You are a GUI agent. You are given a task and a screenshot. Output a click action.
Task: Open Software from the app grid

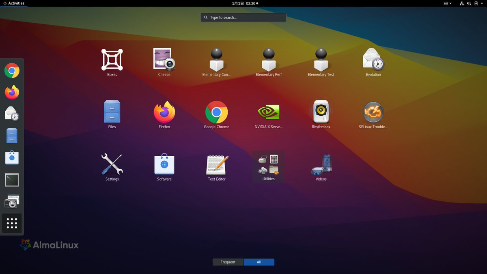(x=164, y=167)
